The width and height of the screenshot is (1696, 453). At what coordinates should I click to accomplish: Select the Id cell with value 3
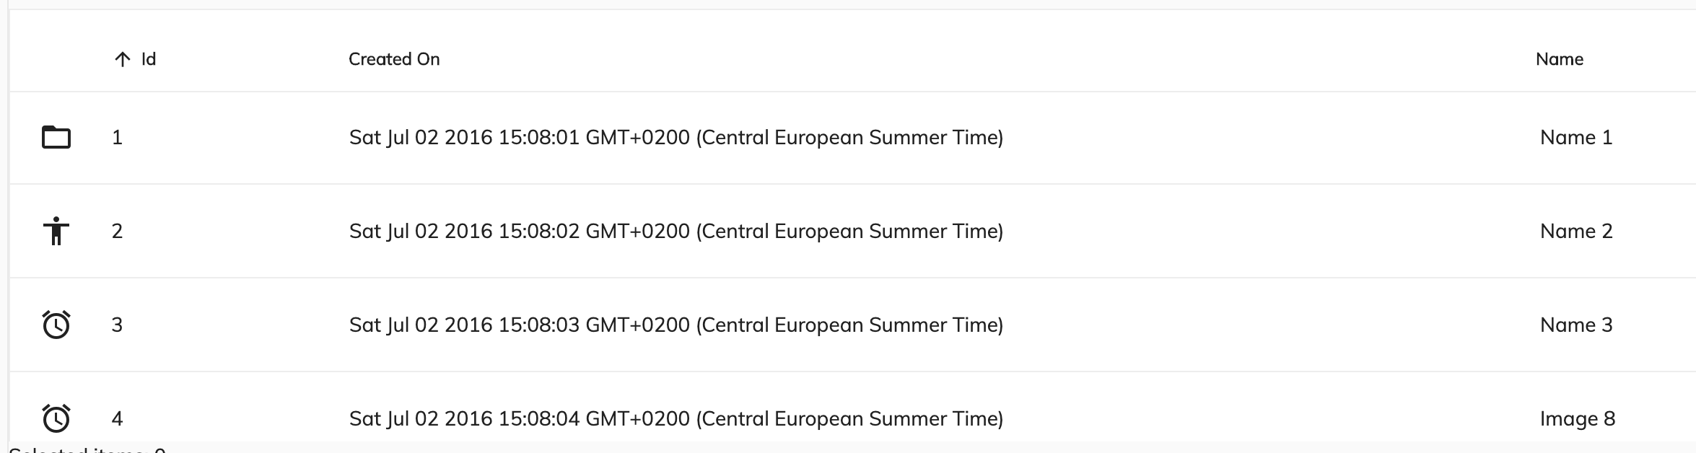[117, 325]
